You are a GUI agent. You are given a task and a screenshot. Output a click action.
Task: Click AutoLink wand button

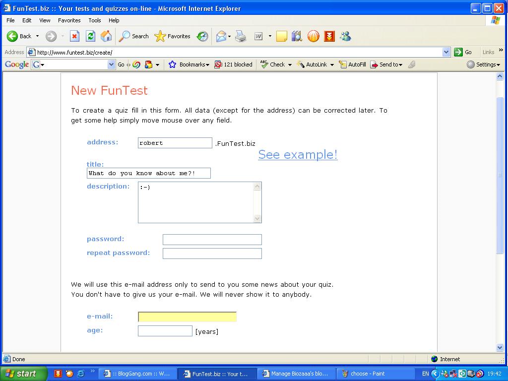tap(313, 64)
